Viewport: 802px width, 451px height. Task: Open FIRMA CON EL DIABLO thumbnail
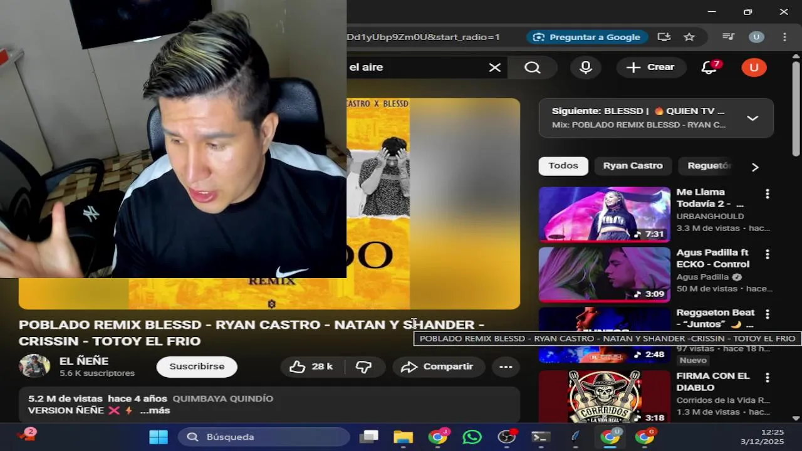(605, 397)
